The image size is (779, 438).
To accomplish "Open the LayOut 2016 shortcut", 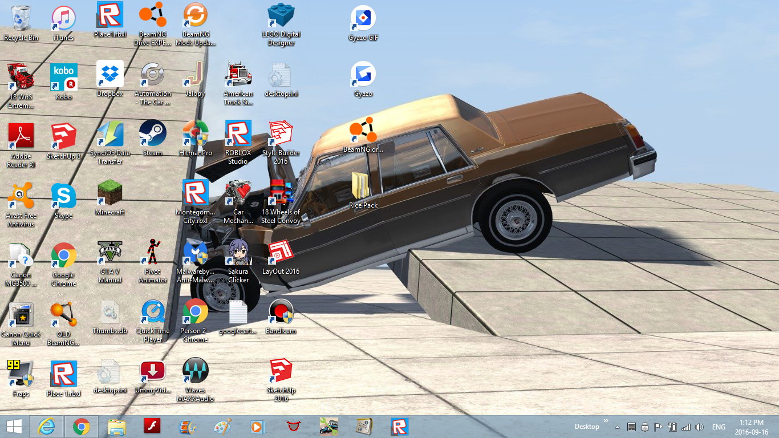I will click(281, 257).
